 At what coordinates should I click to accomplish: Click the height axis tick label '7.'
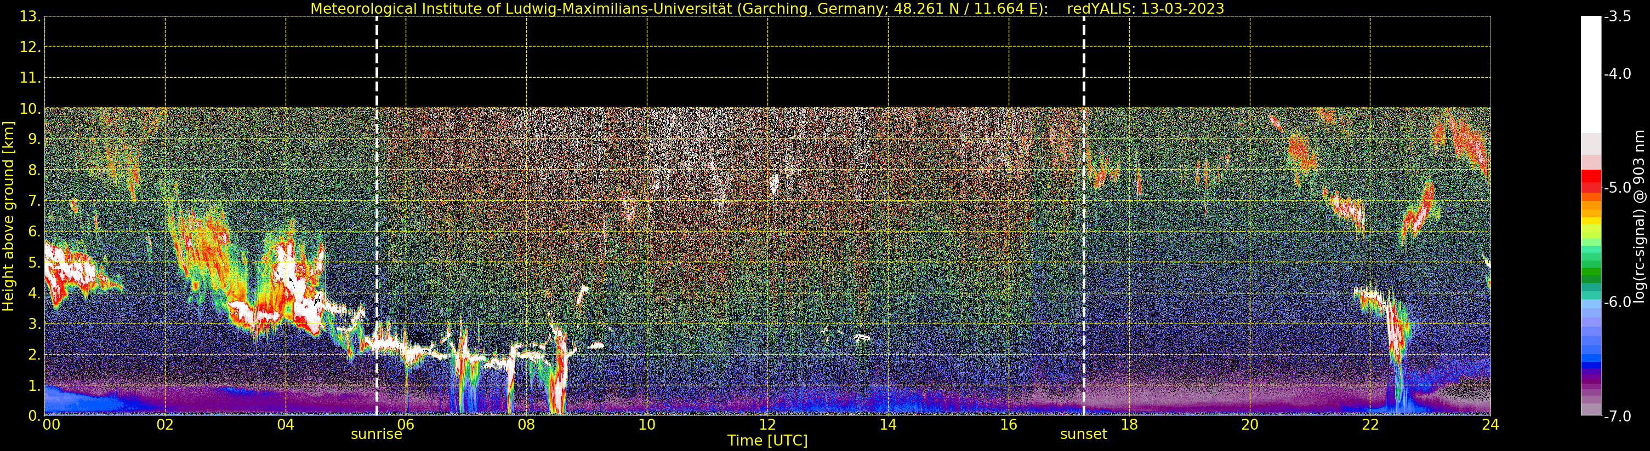pos(34,201)
